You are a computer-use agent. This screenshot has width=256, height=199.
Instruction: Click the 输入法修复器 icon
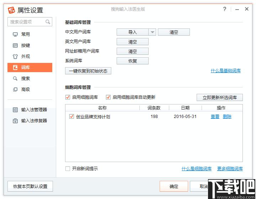15,121
